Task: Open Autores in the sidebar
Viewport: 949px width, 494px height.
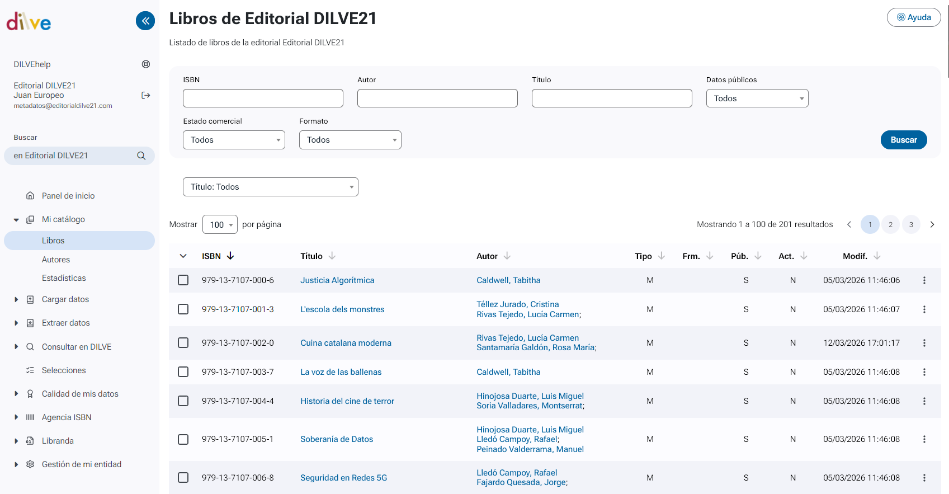Action: (x=56, y=260)
